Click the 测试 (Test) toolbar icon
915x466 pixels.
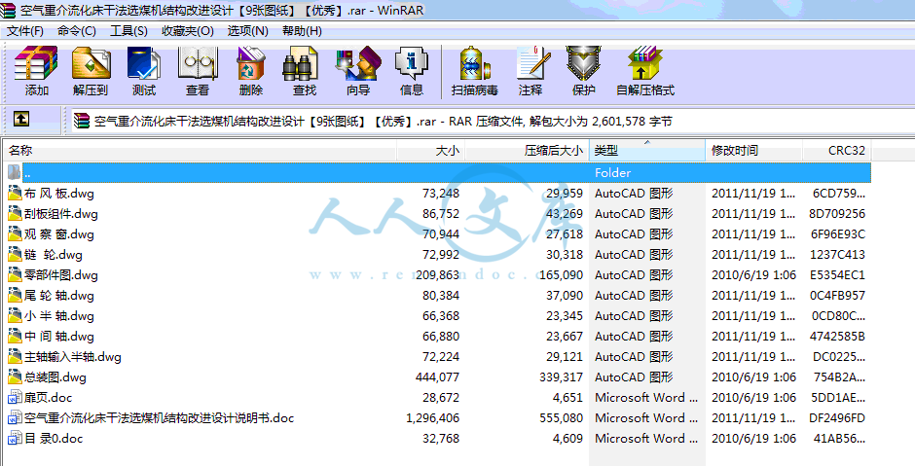coord(143,63)
